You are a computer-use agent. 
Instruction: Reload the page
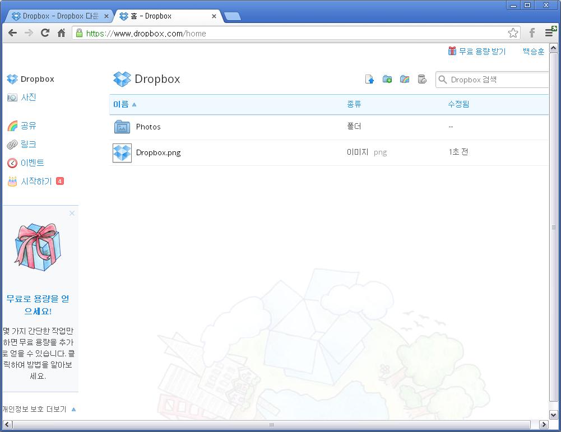pyautogui.click(x=45, y=33)
